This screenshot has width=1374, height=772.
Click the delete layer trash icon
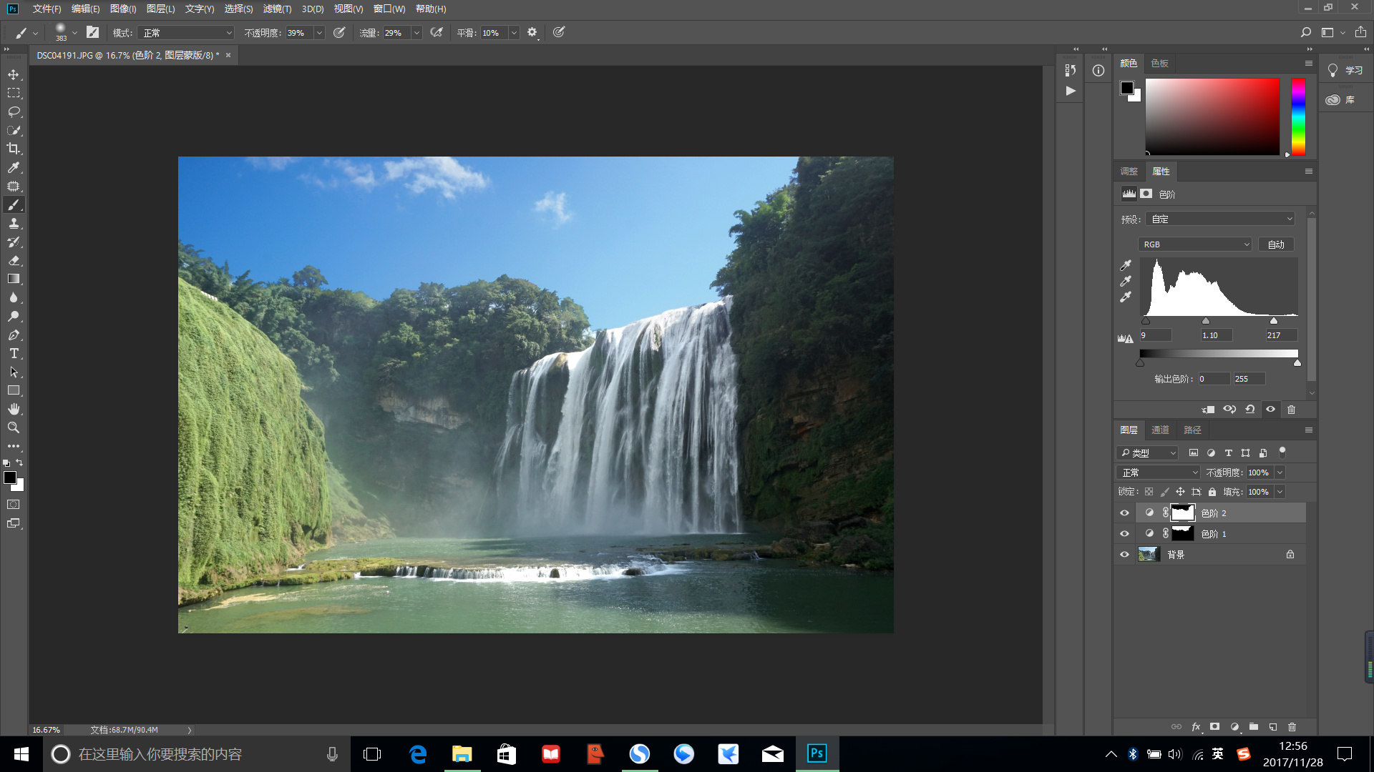[x=1292, y=727]
